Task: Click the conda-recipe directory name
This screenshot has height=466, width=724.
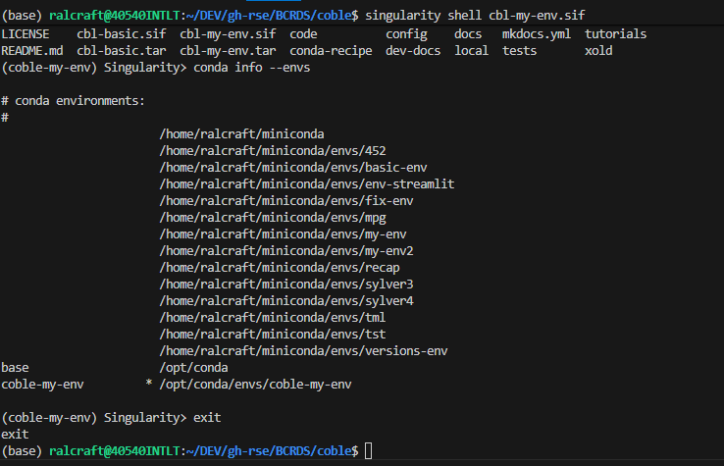Action: [331, 51]
